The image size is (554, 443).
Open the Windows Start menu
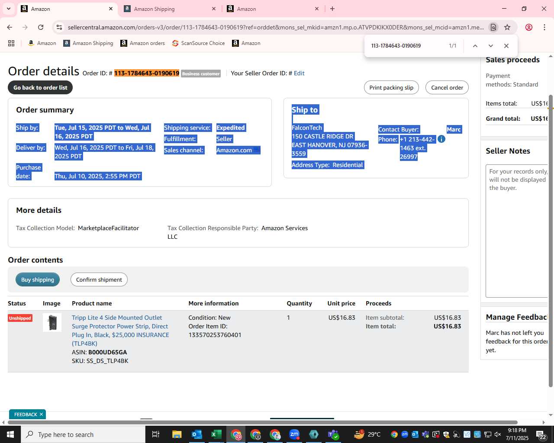(10, 434)
